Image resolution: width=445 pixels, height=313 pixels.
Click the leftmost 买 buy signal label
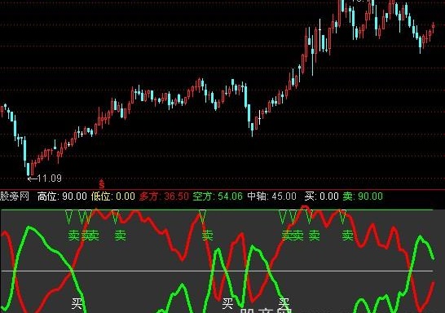(77, 303)
